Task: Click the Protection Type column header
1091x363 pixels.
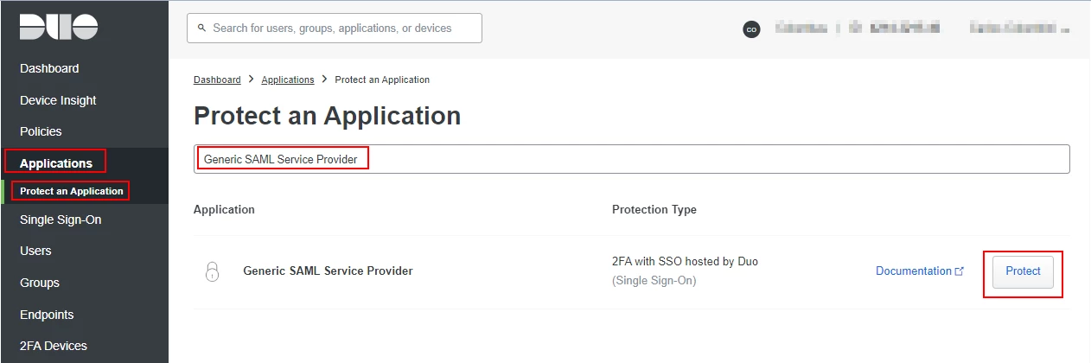Action: 654,209
